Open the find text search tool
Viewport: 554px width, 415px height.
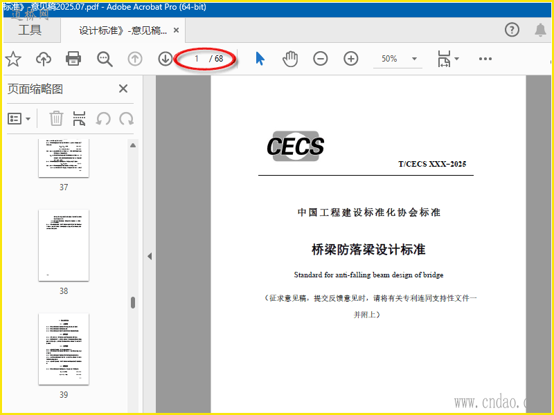(105, 59)
